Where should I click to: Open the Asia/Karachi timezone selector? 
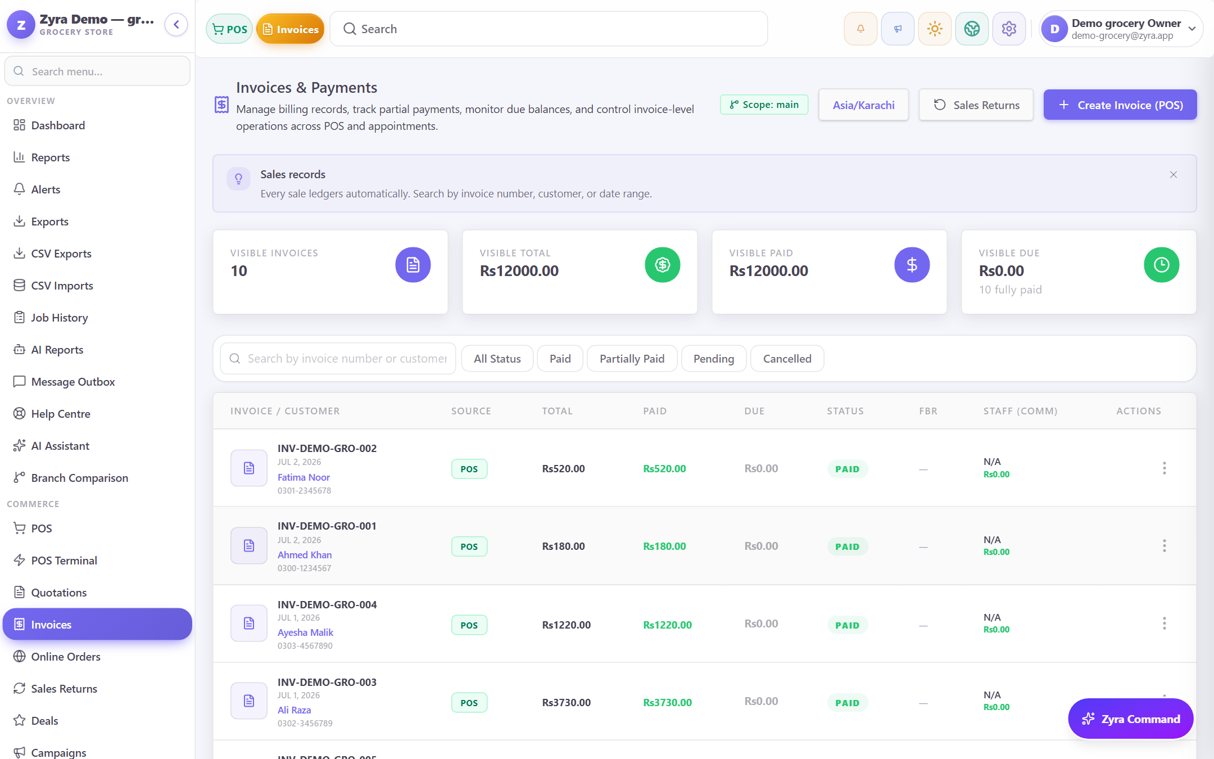pos(863,105)
